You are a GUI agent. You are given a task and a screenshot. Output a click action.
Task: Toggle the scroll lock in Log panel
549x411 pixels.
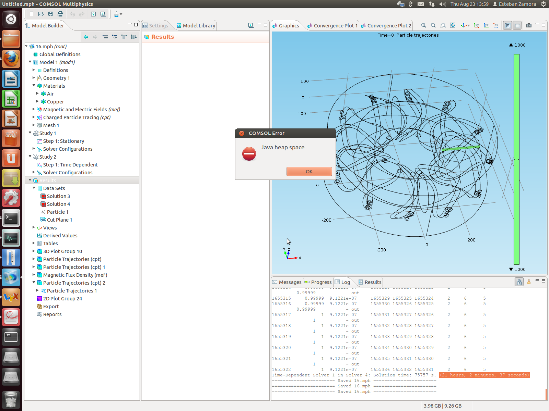point(519,282)
